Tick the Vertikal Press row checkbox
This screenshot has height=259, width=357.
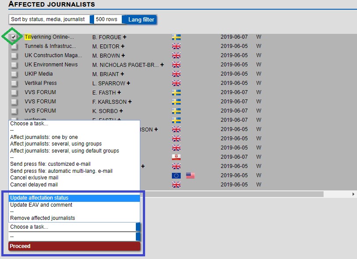pos(14,84)
